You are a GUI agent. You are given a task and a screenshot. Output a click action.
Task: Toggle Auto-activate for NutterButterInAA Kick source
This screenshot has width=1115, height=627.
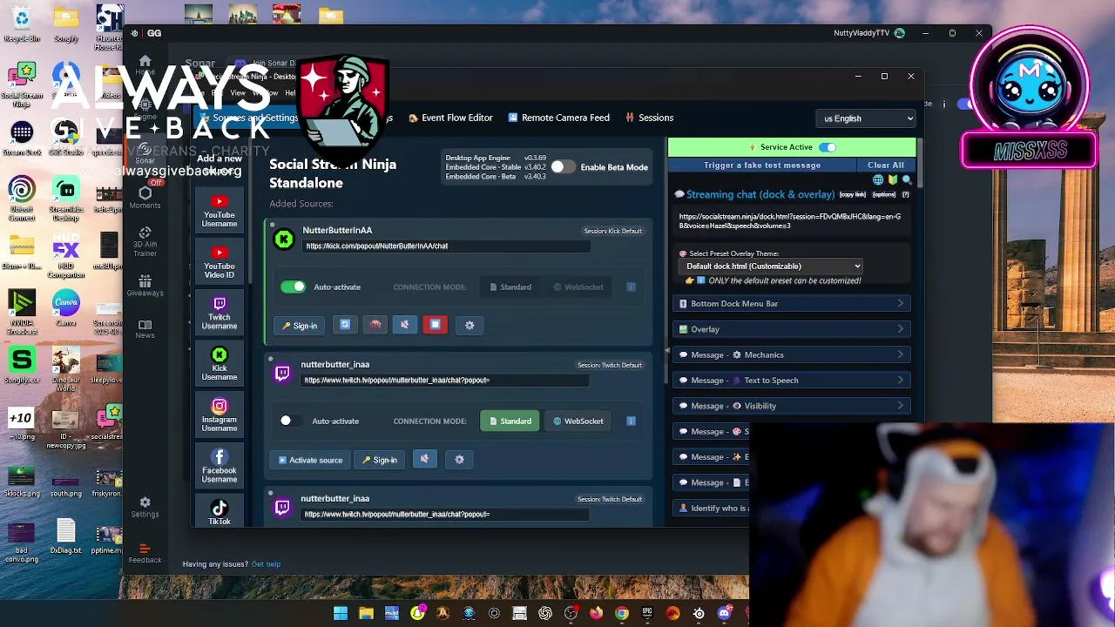[x=294, y=287]
